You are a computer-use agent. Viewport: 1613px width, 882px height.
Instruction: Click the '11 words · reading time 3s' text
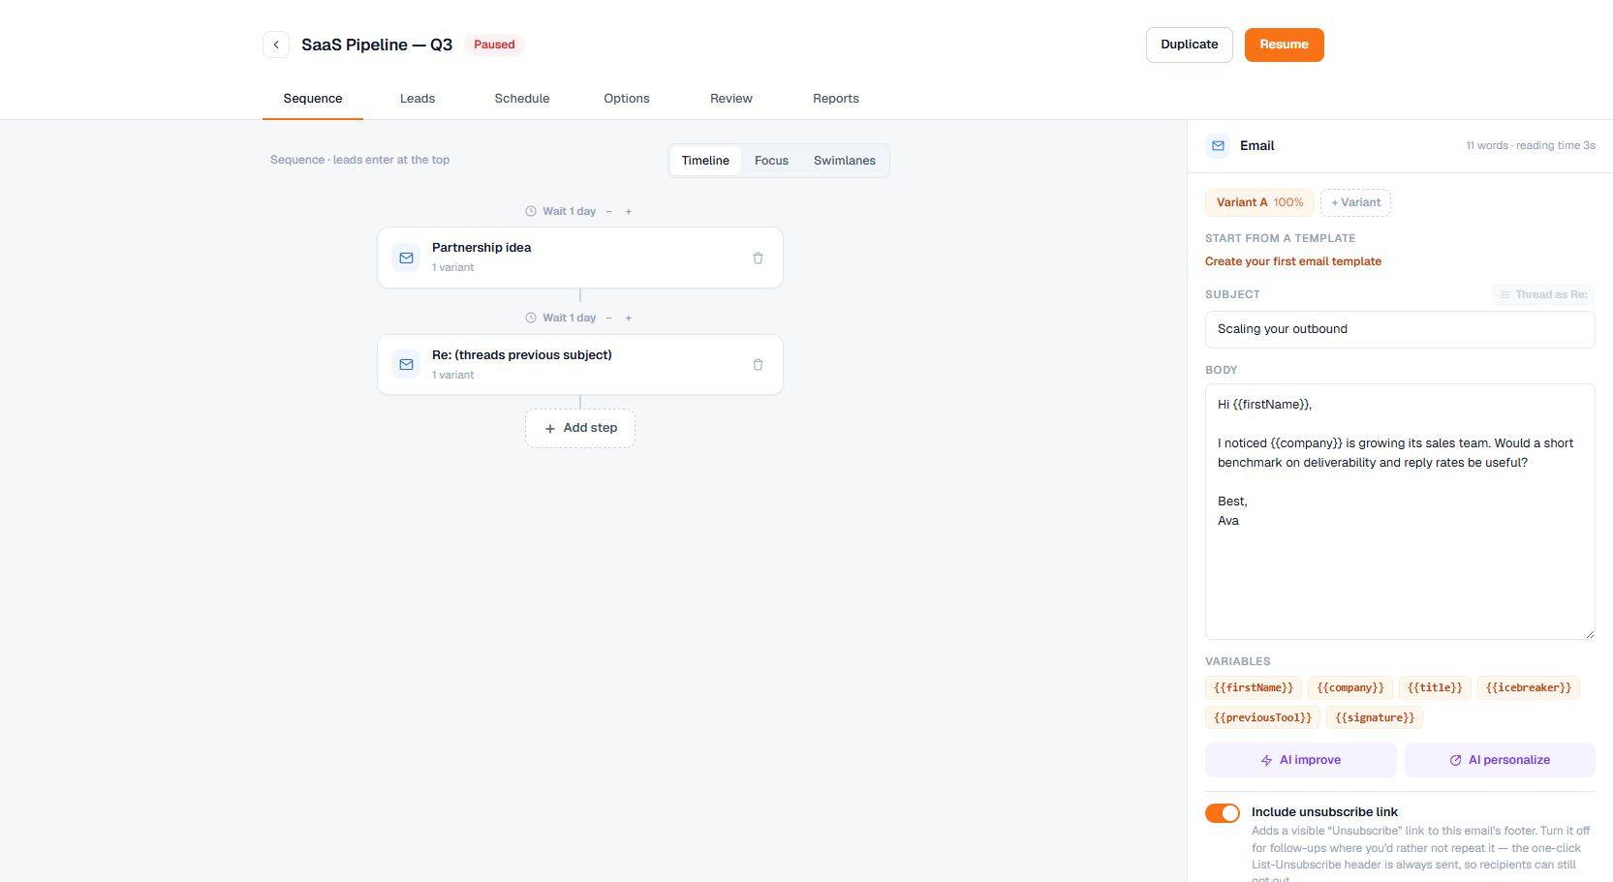point(1530,146)
